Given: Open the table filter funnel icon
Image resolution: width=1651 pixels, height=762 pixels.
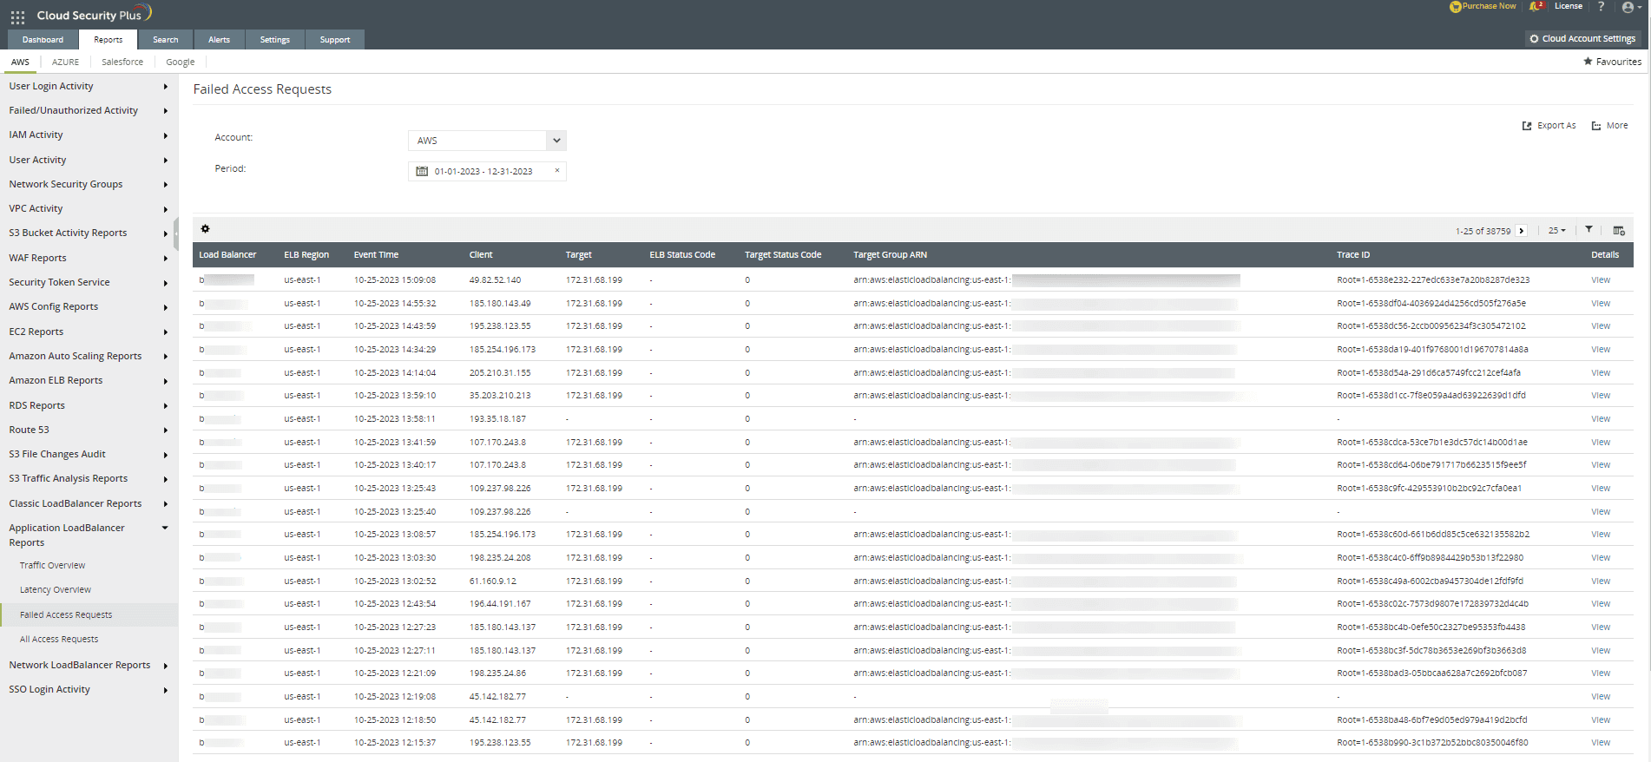Looking at the screenshot, I should click(x=1589, y=230).
